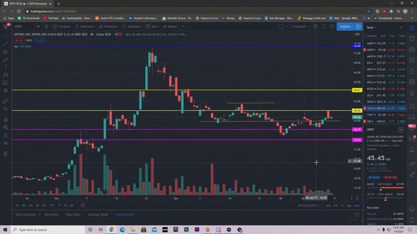Take a chart snapshot camera icon
417x234 pixels.
[x=332, y=27]
